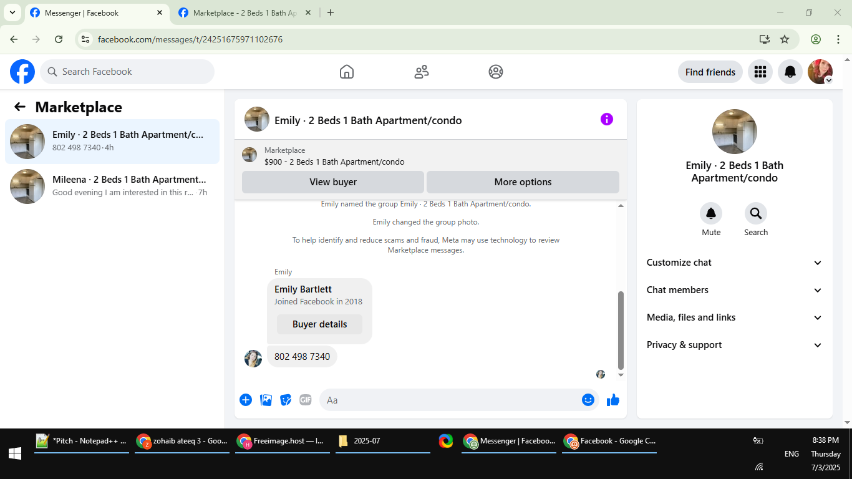The width and height of the screenshot is (852, 479).
Task: Switch to Messenger | Facebook tab
Action: (x=97, y=12)
